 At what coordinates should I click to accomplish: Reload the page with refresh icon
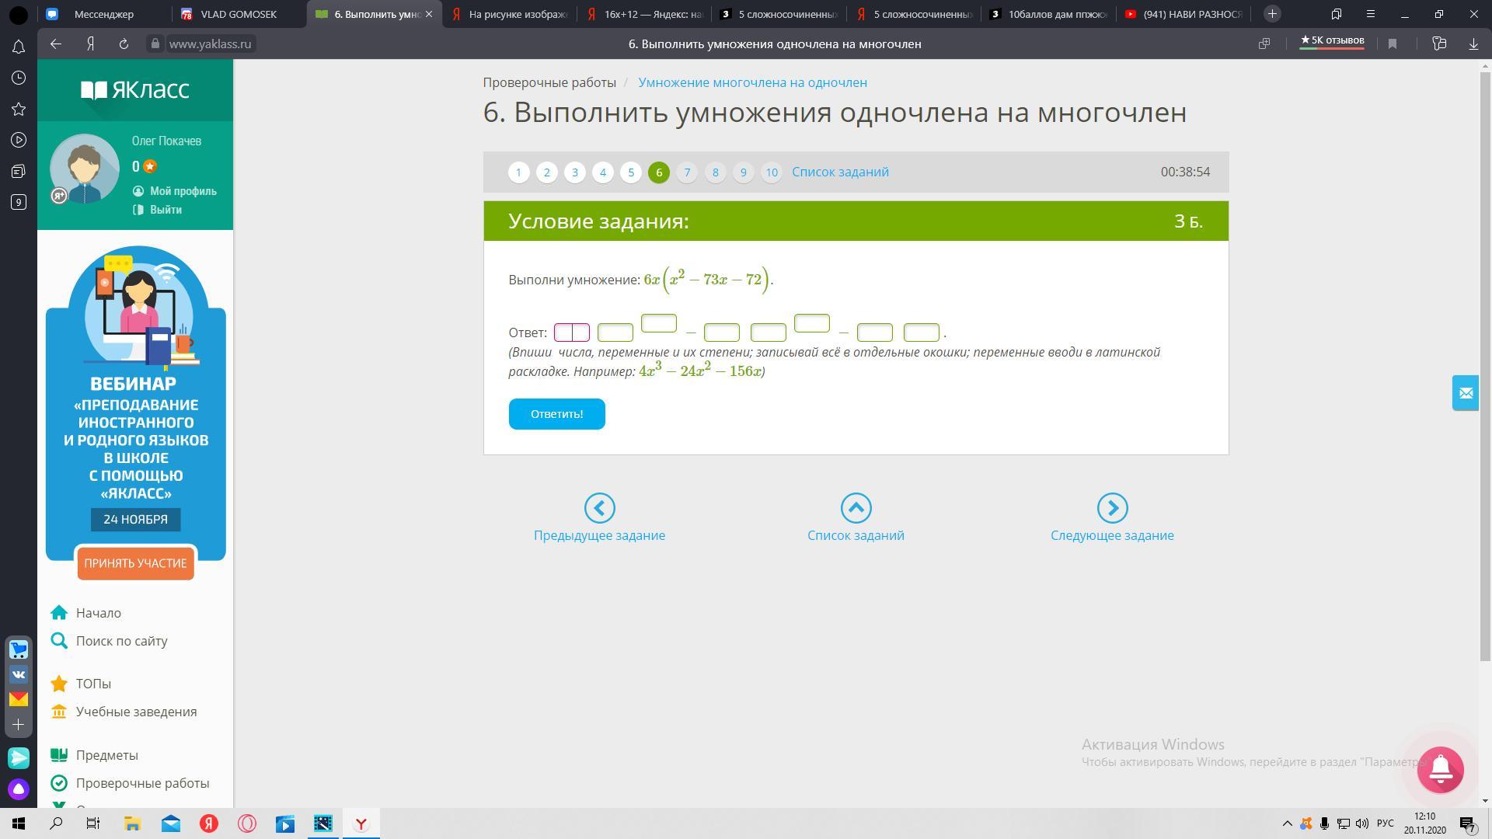124,44
